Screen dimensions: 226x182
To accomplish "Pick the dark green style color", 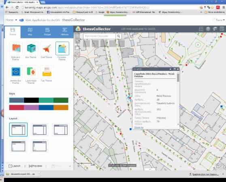I will (61, 100).
